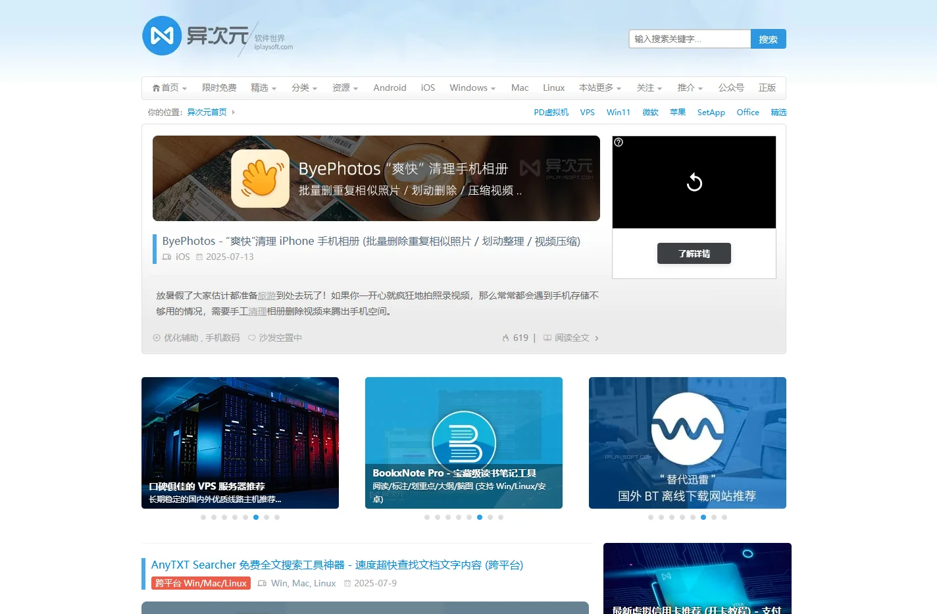Expand the 资源 dropdown menu
The image size is (937, 614).
[x=345, y=88]
